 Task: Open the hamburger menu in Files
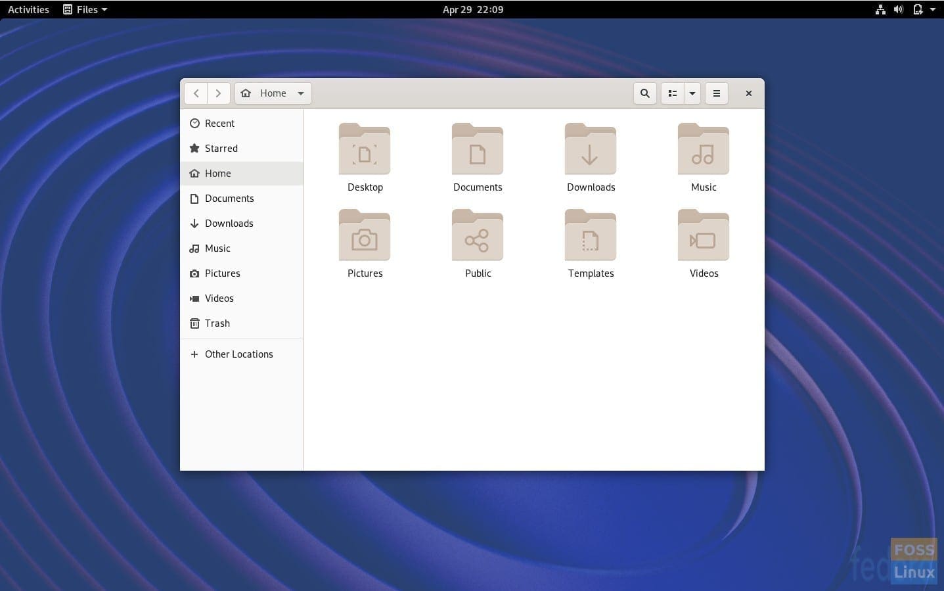717,93
